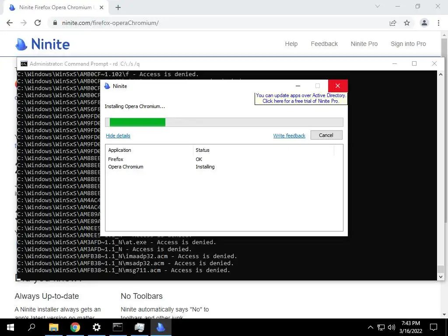Open the taskbar clock and date

tap(410, 327)
